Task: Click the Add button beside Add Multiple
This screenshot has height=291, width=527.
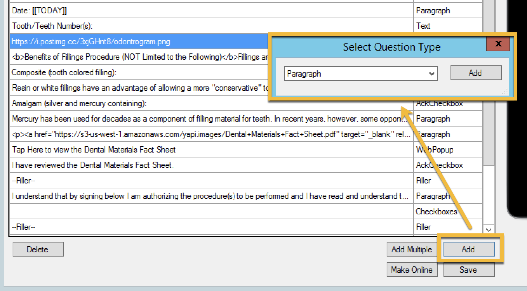Action: 469,249
